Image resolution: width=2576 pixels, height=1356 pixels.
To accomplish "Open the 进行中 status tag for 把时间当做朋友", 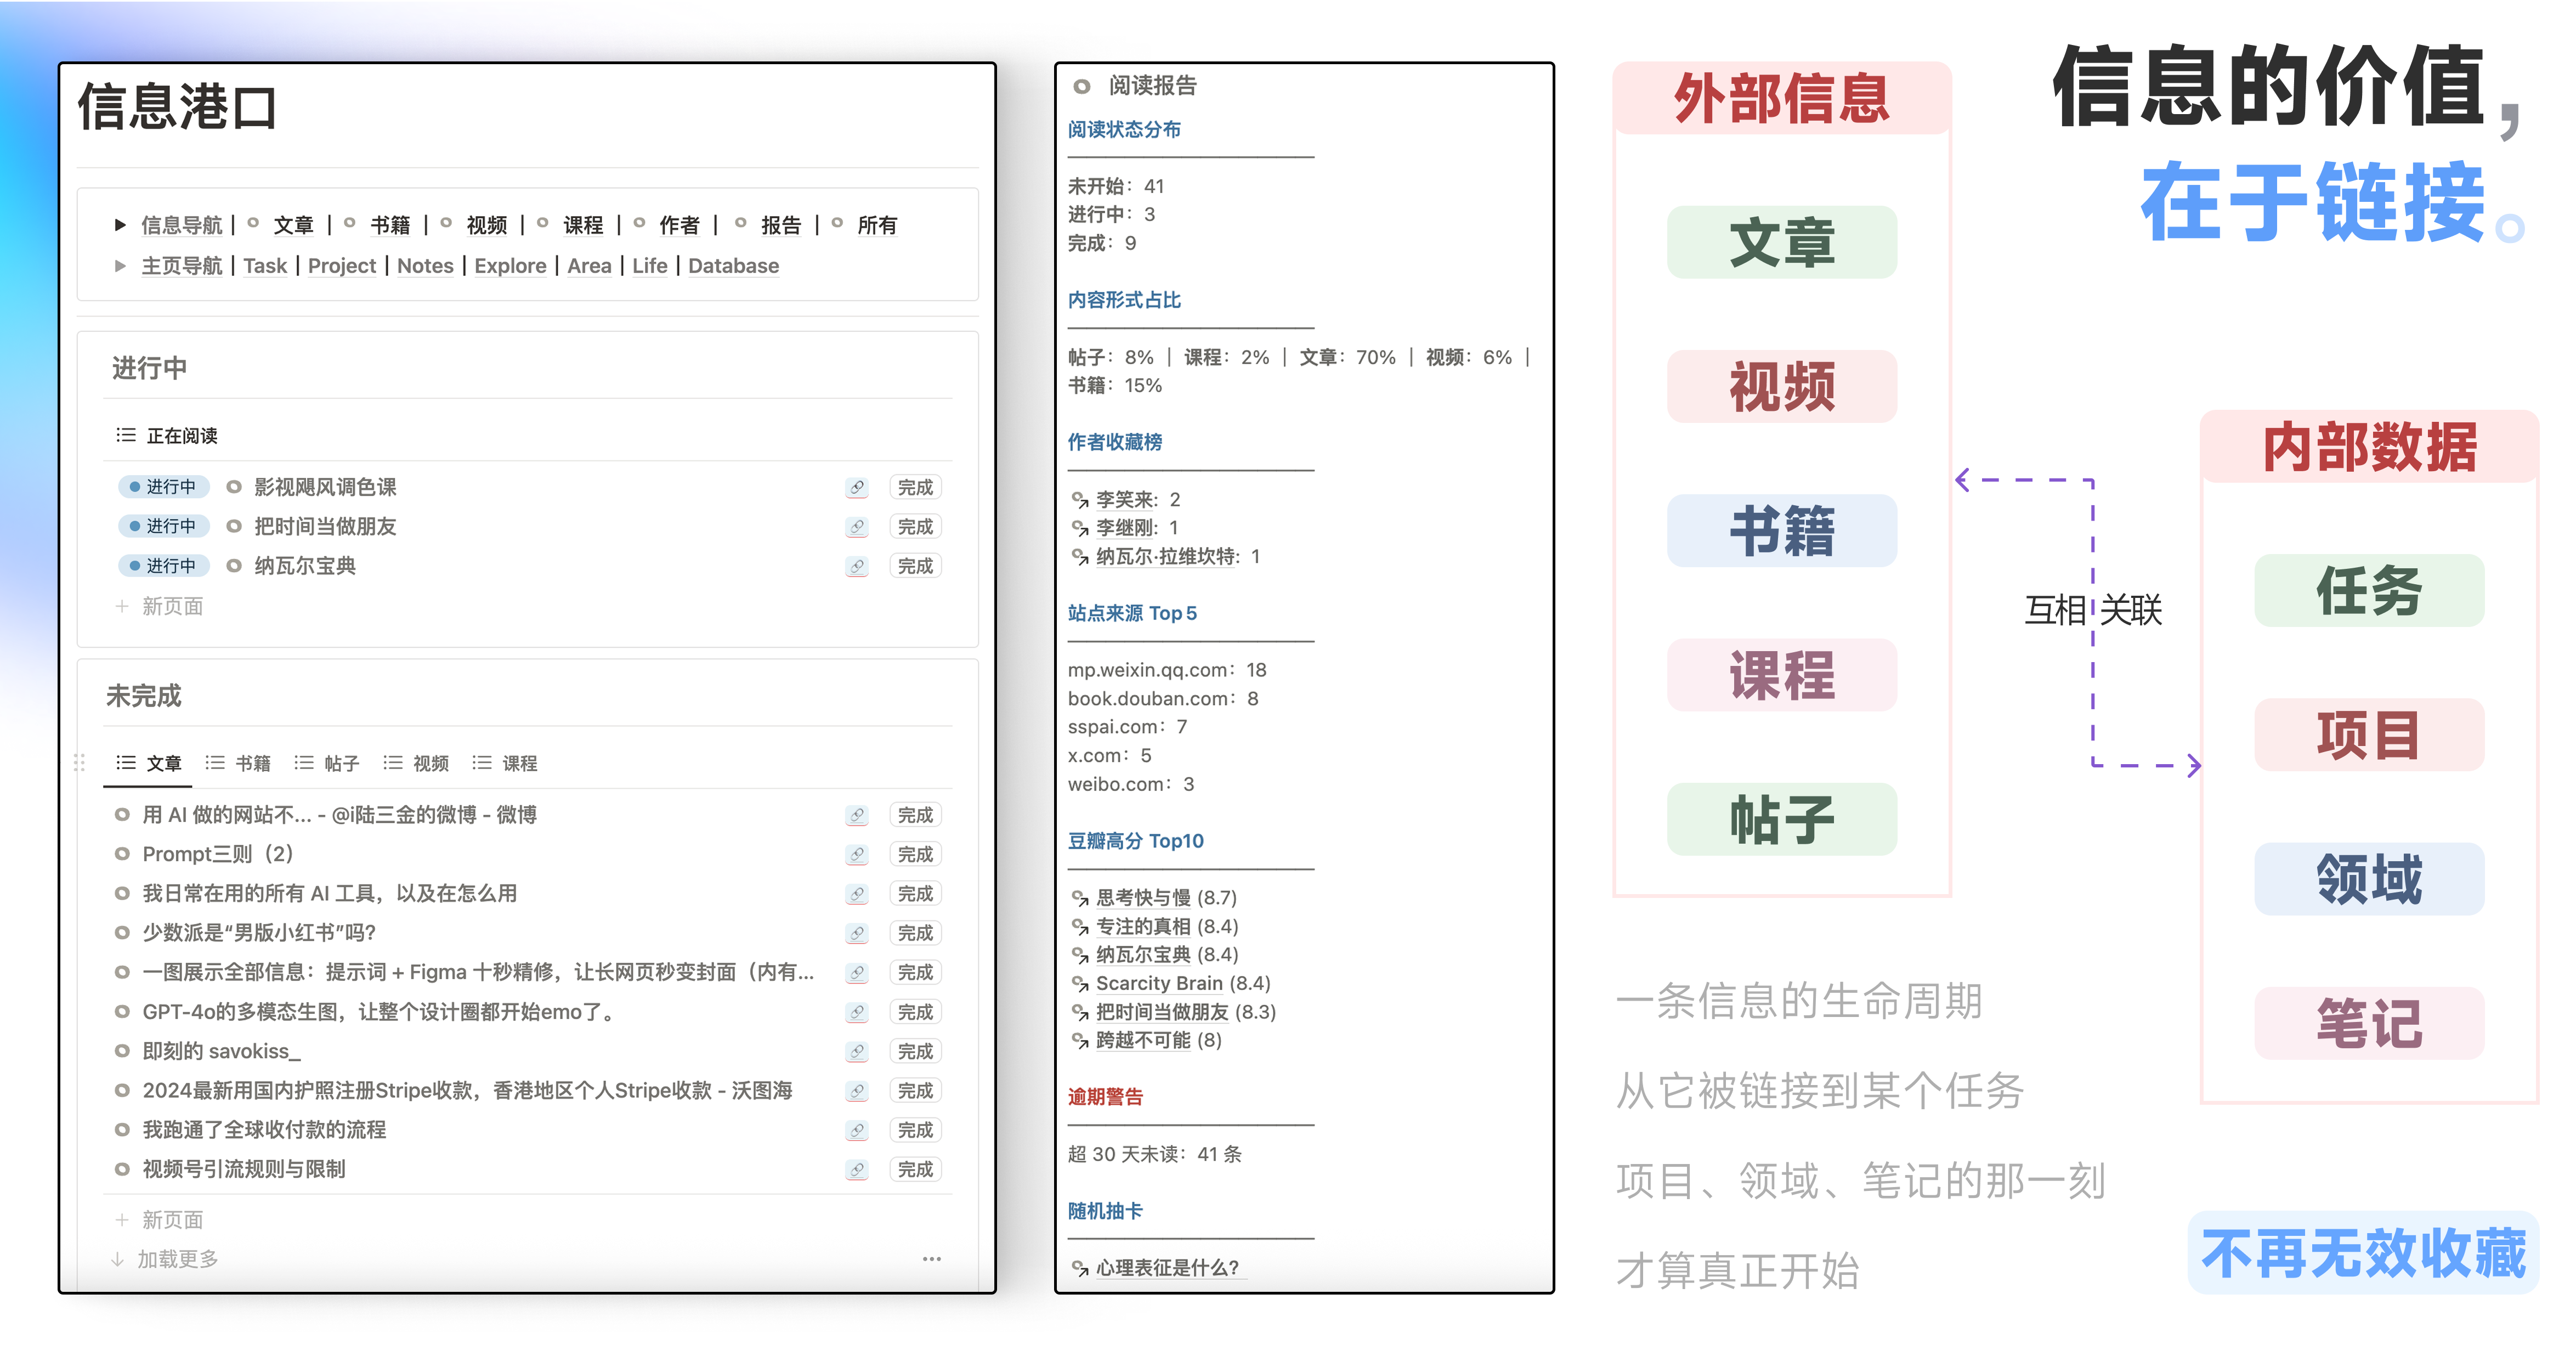I will point(163,526).
